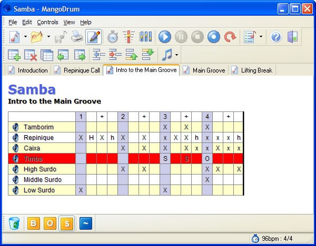Move row down with green arrow icon

pos(148,55)
